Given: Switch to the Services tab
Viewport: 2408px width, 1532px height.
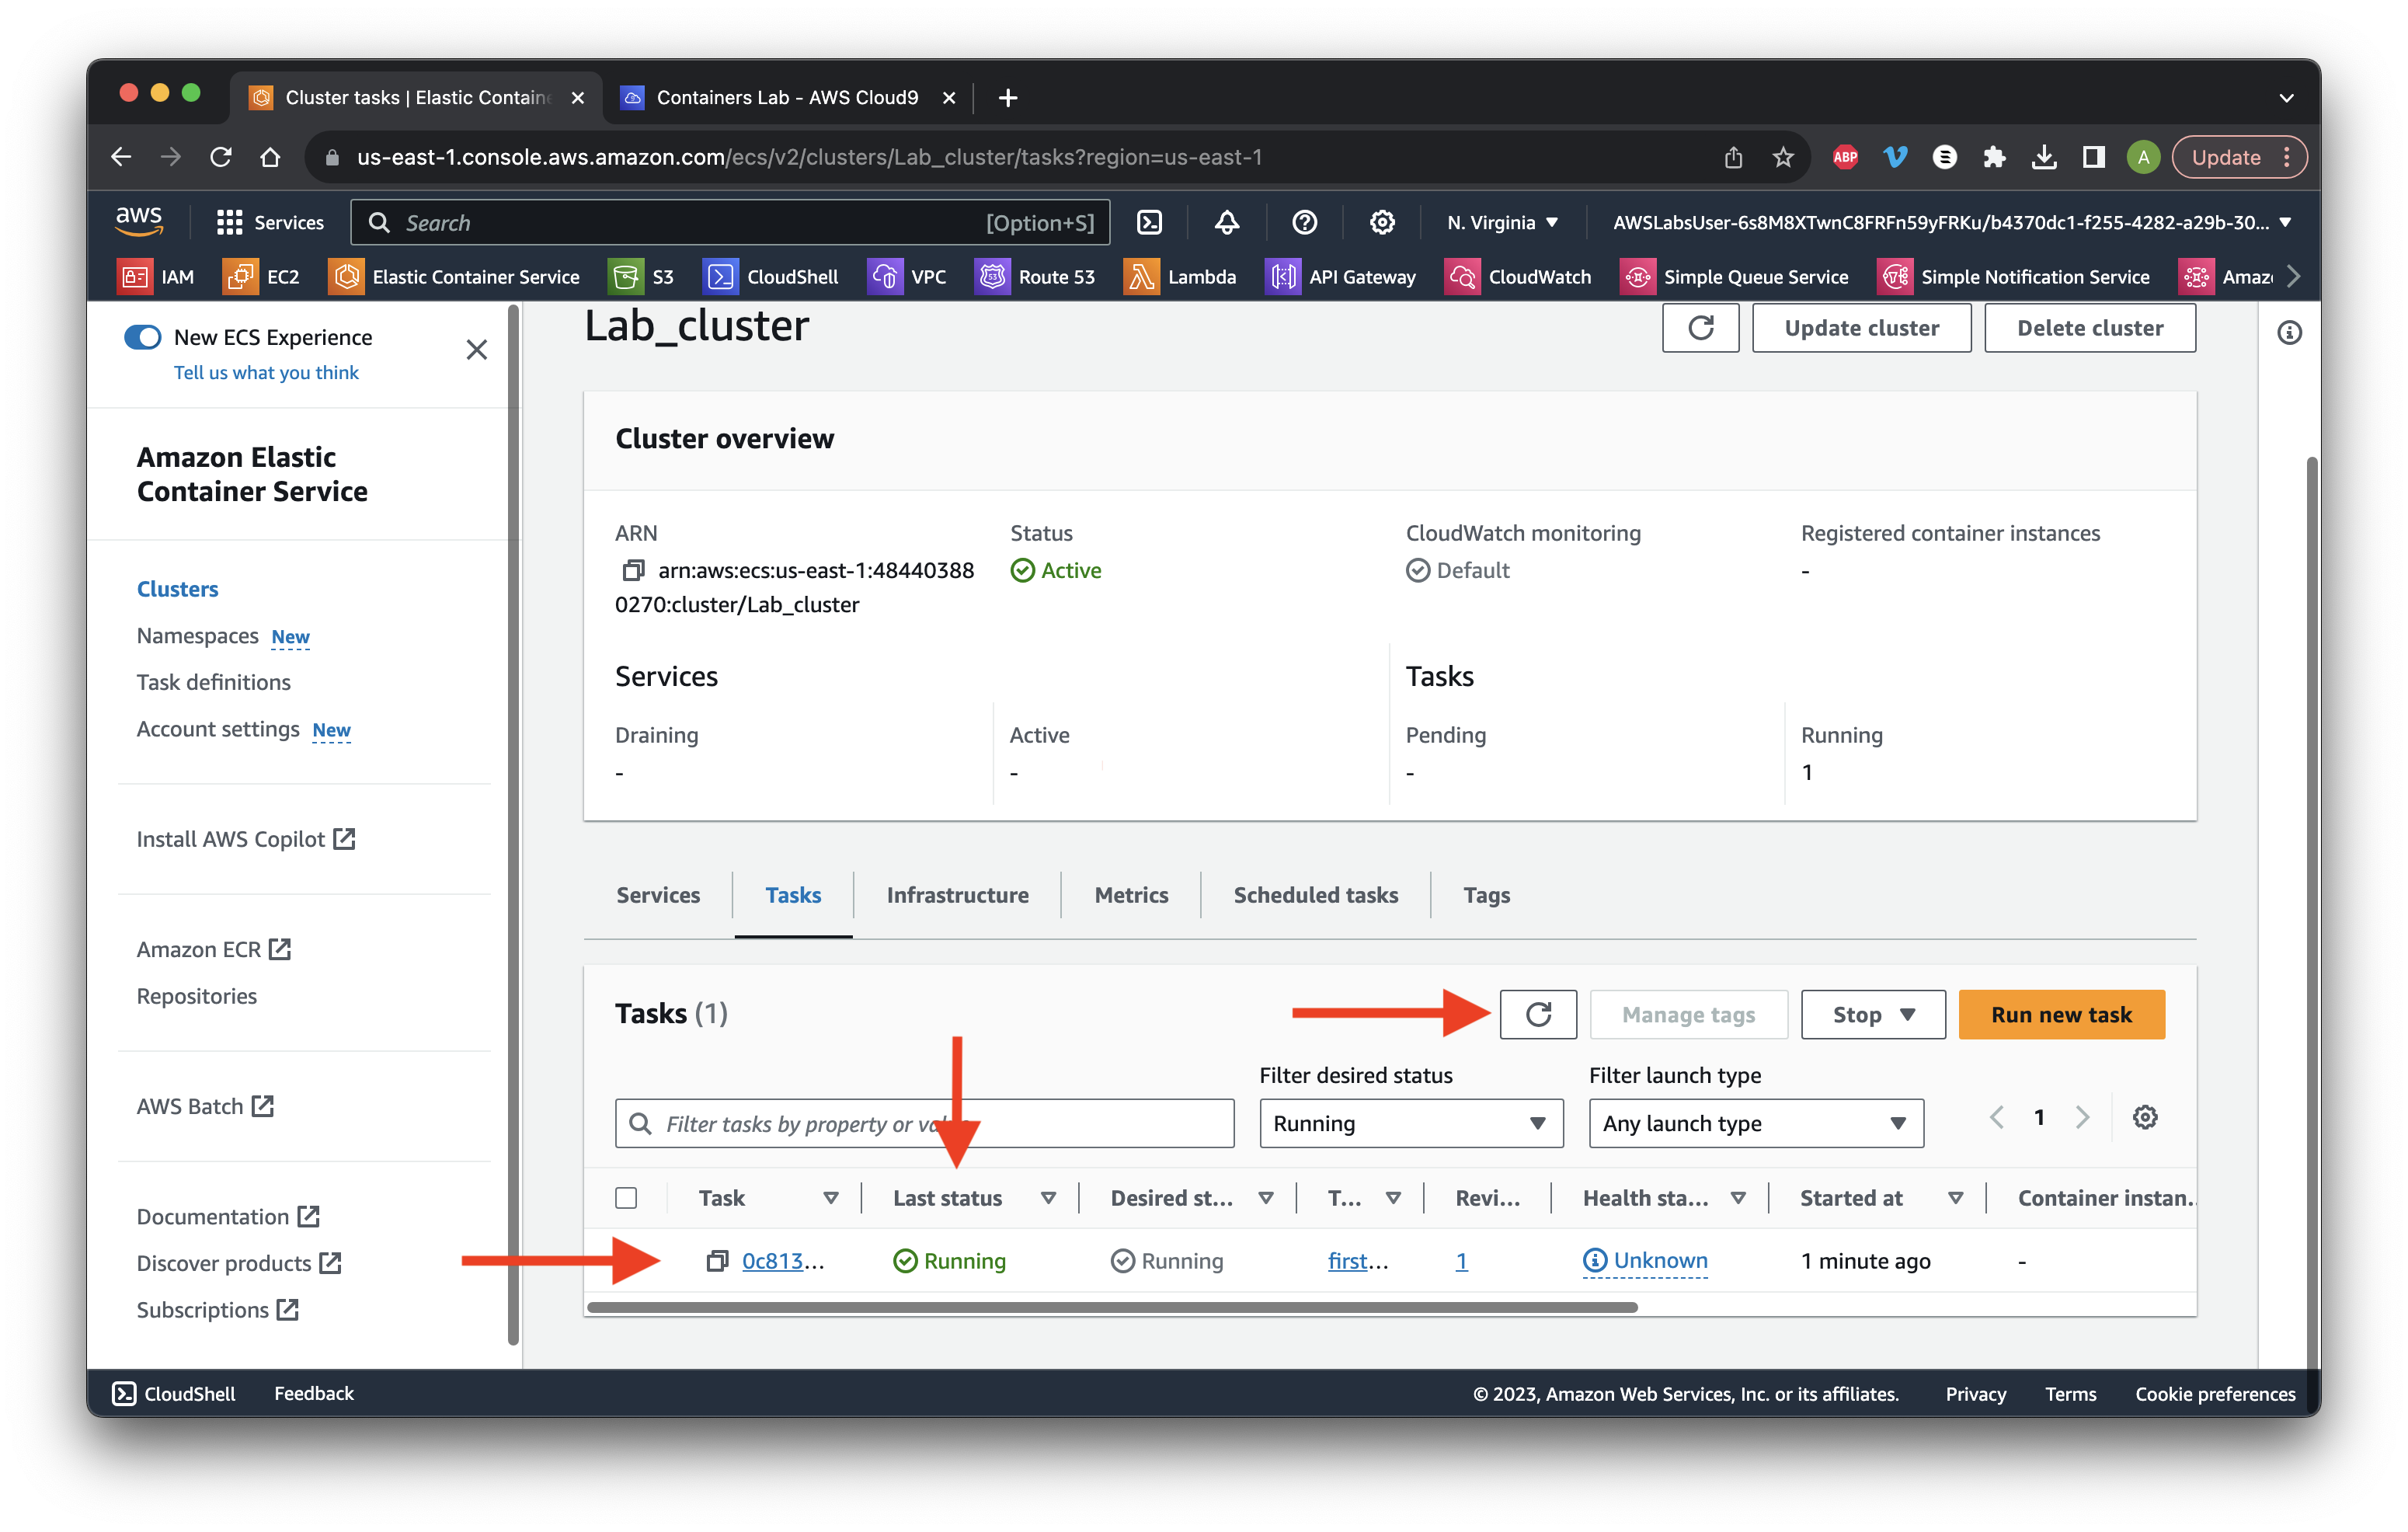Looking at the screenshot, I should pos(658,895).
